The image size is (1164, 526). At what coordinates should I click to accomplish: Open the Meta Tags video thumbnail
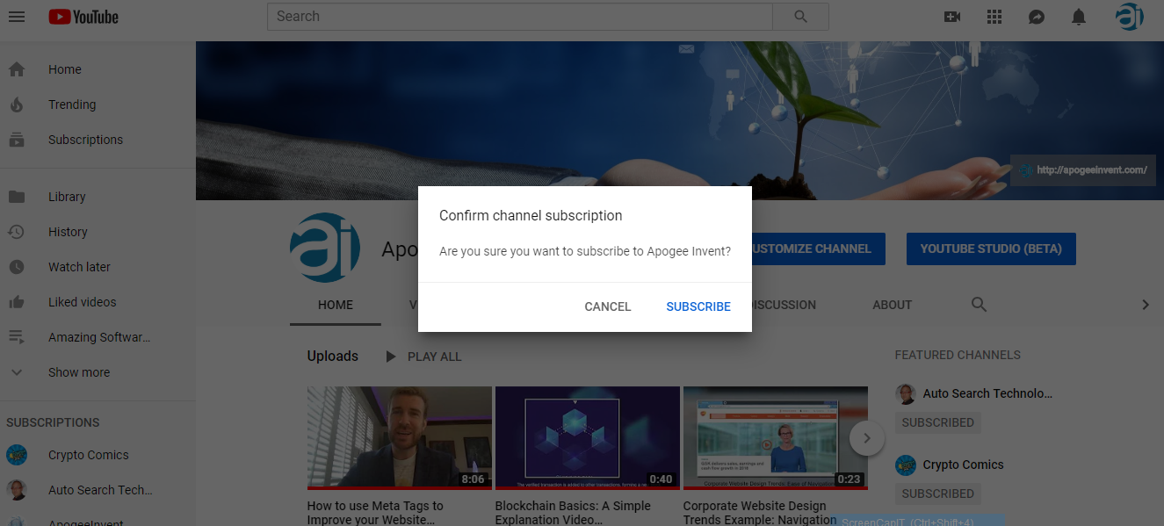click(400, 437)
